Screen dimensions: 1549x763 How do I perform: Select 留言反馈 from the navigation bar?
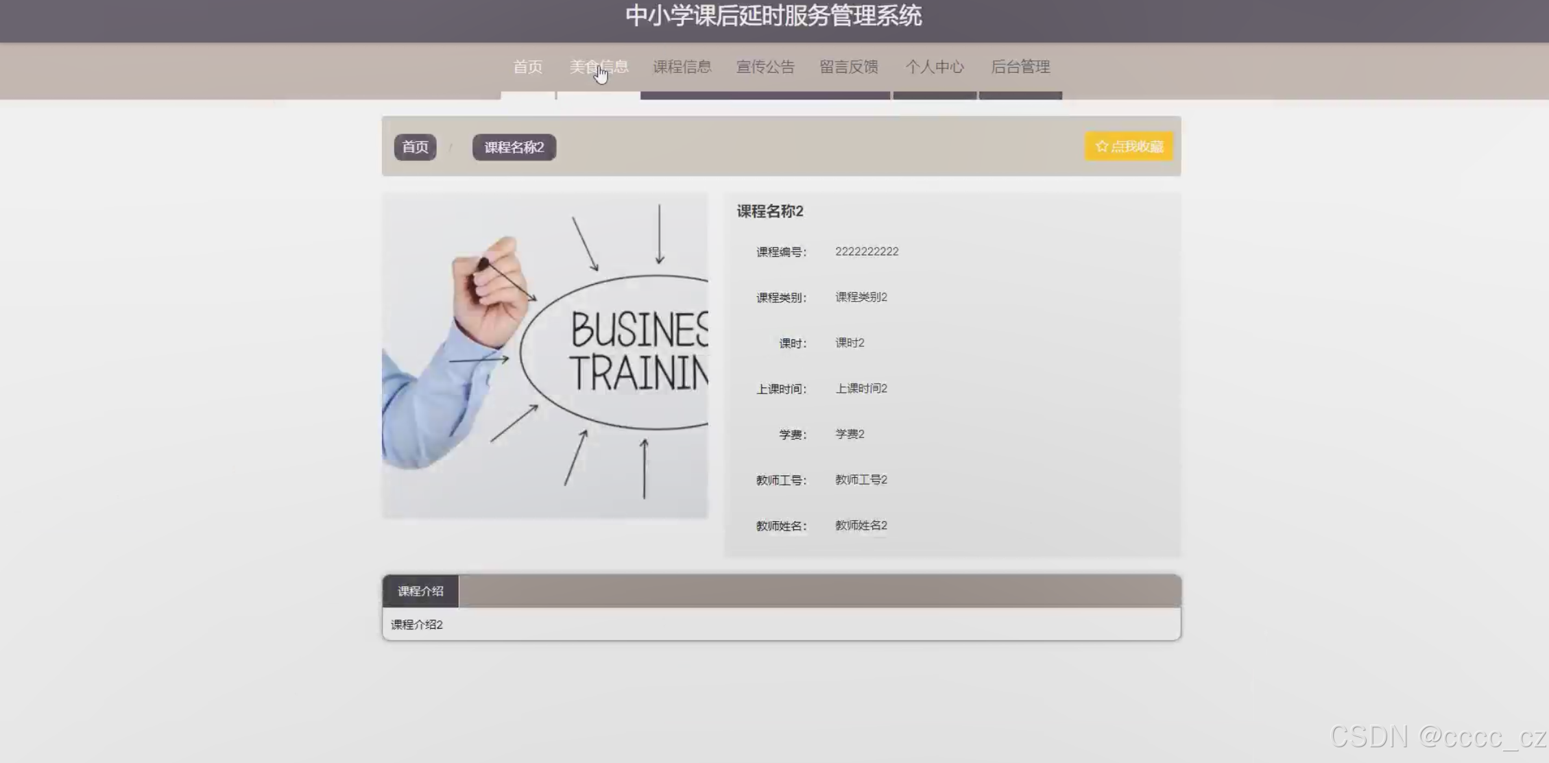[x=848, y=67]
